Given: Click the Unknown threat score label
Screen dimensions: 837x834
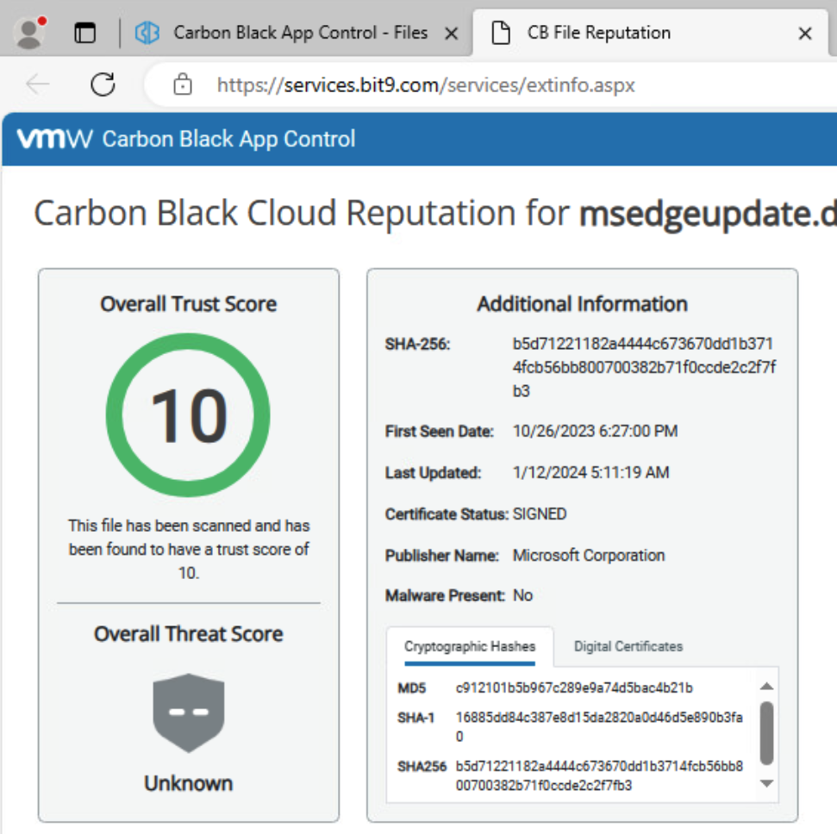Looking at the screenshot, I should pyautogui.click(x=189, y=783).
